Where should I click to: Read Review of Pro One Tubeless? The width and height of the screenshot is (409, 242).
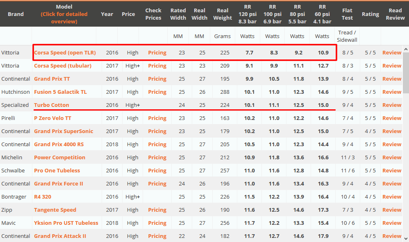click(x=392, y=171)
